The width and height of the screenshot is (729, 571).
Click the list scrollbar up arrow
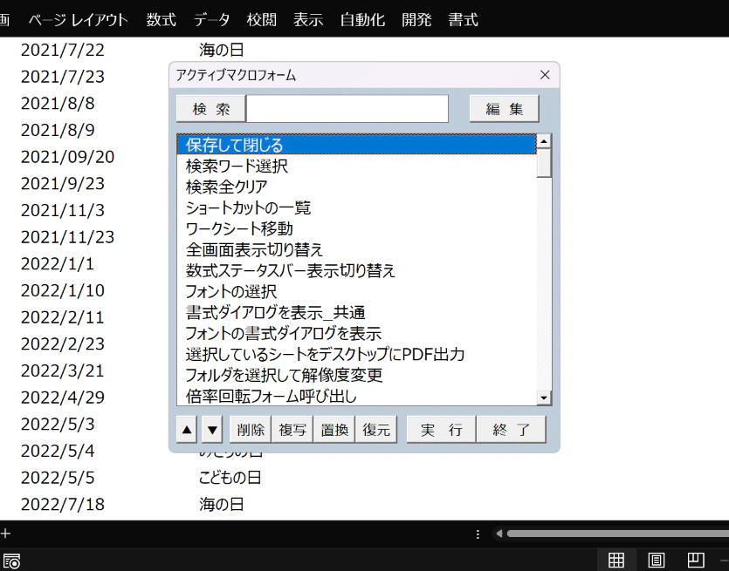[x=544, y=140]
